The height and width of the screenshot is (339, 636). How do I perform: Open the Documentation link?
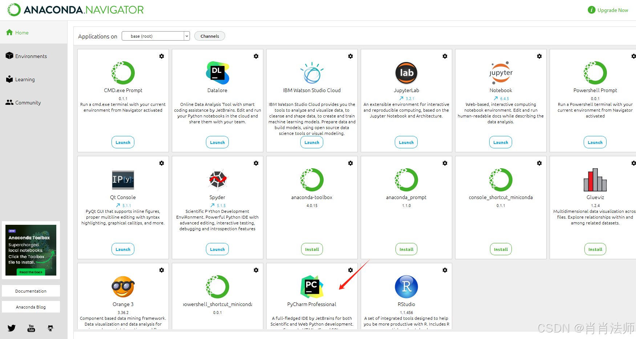[x=31, y=291]
